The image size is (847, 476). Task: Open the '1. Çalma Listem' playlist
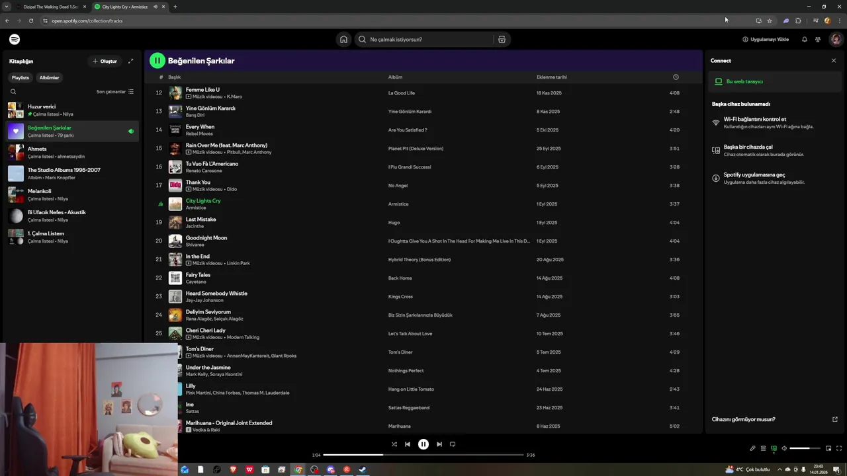click(72, 237)
